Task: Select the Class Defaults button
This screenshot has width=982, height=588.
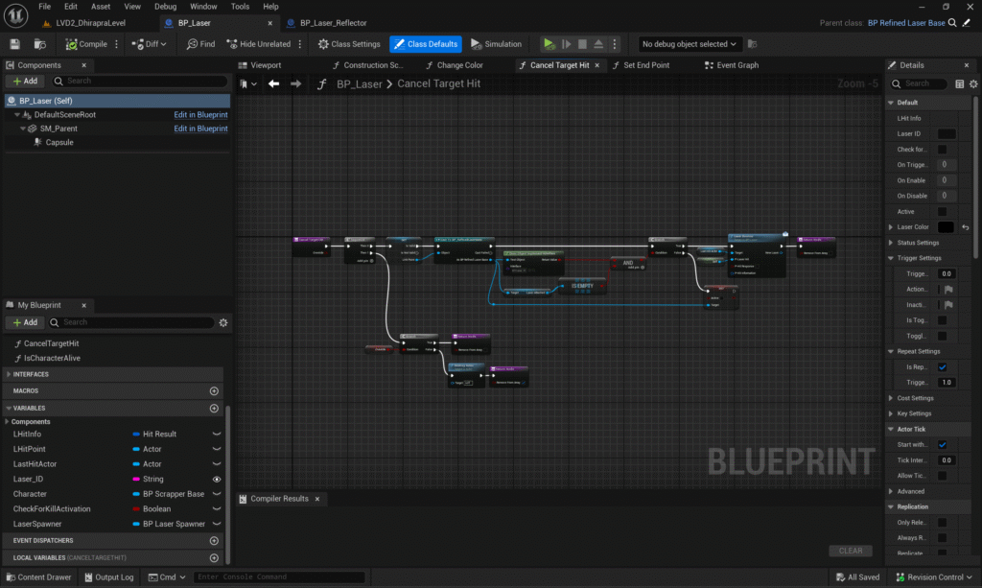Action: coord(426,44)
